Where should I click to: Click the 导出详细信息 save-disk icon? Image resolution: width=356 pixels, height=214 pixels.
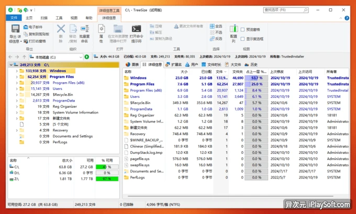point(15,29)
